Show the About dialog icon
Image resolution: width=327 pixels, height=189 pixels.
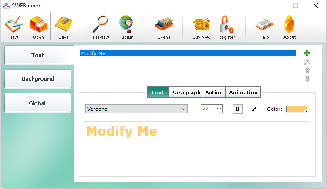(x=290, y=24)
